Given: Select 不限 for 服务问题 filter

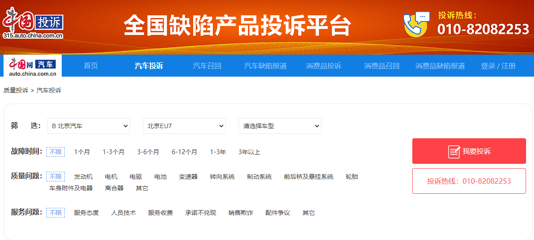Looking at the screenshot, I should tap(56, 213).
